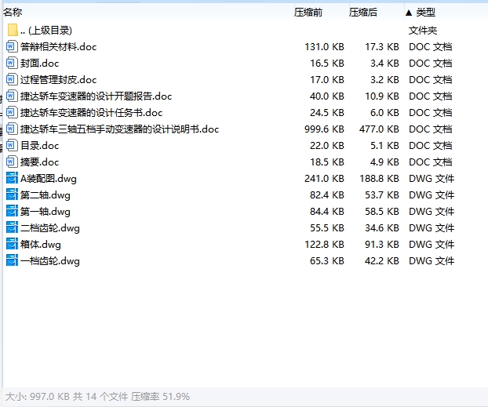Click the Word icon of 摘要.doc

(12, 162)
